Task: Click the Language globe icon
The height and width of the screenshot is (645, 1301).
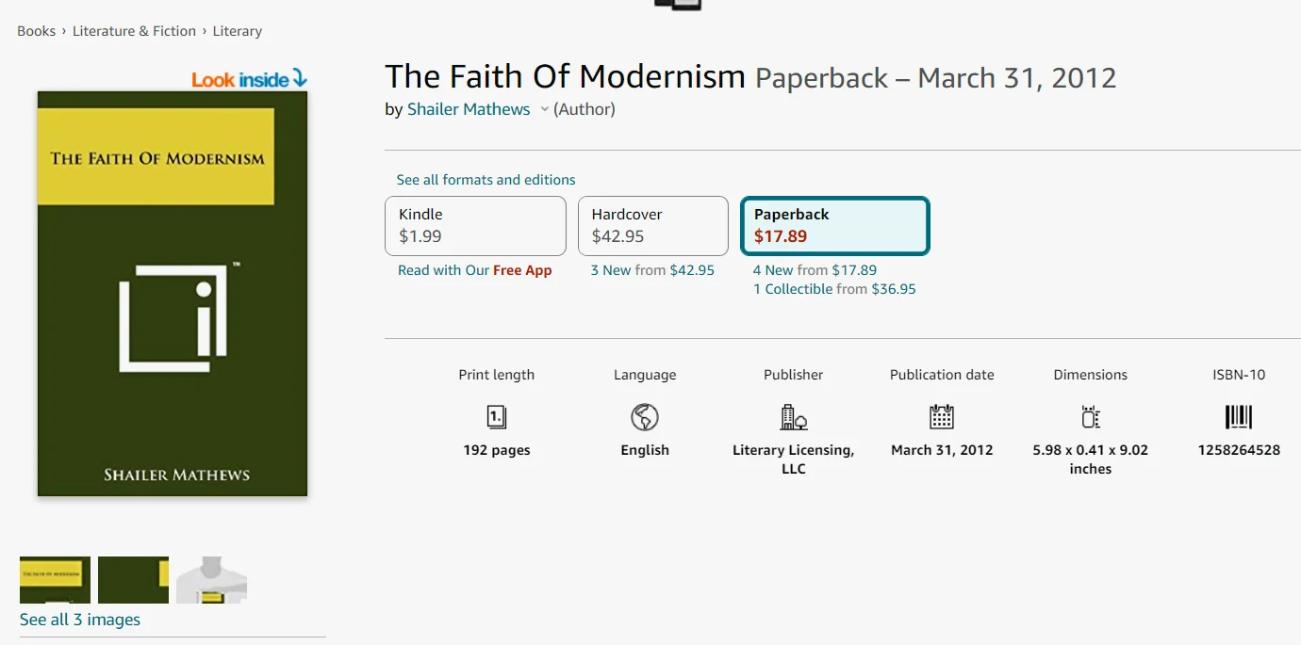Action: click(x=645, y=417)
